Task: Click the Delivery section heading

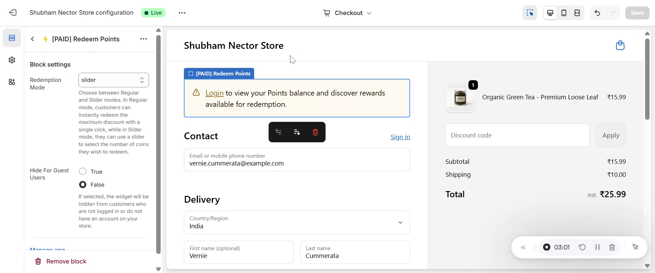Action: coord(202,199)
